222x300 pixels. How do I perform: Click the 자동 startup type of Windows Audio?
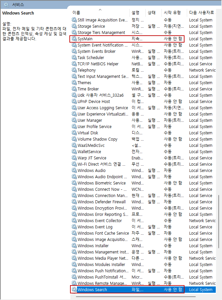click(168, 170)
